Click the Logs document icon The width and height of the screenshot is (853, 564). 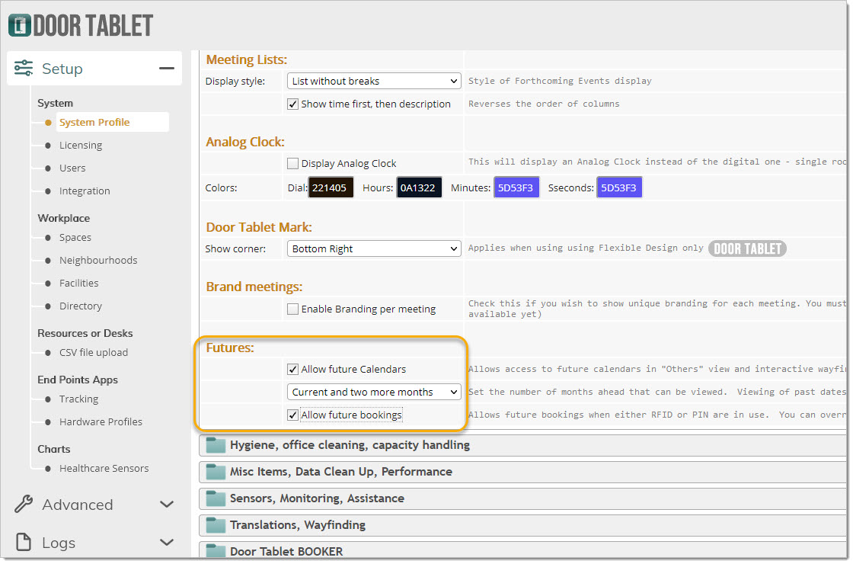(24, 543)
